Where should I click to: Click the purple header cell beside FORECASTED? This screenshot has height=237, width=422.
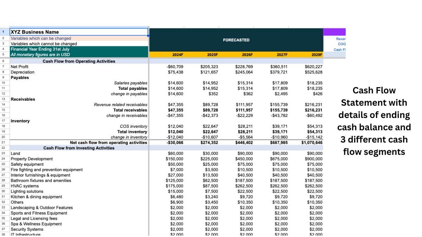point(334,32)
